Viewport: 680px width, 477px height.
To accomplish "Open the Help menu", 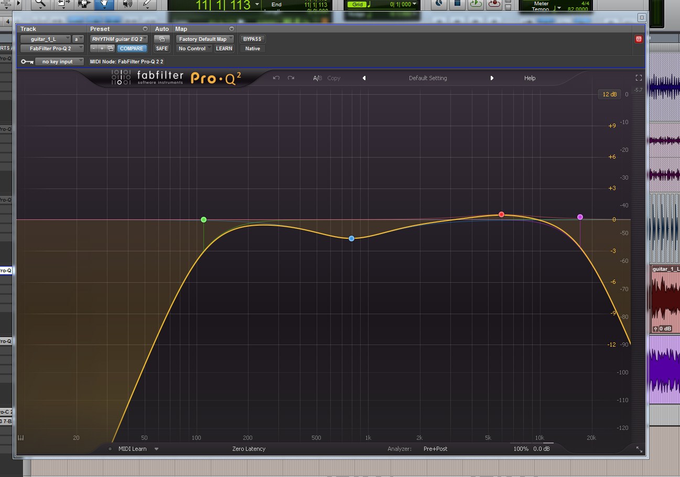I will [530, 78].
